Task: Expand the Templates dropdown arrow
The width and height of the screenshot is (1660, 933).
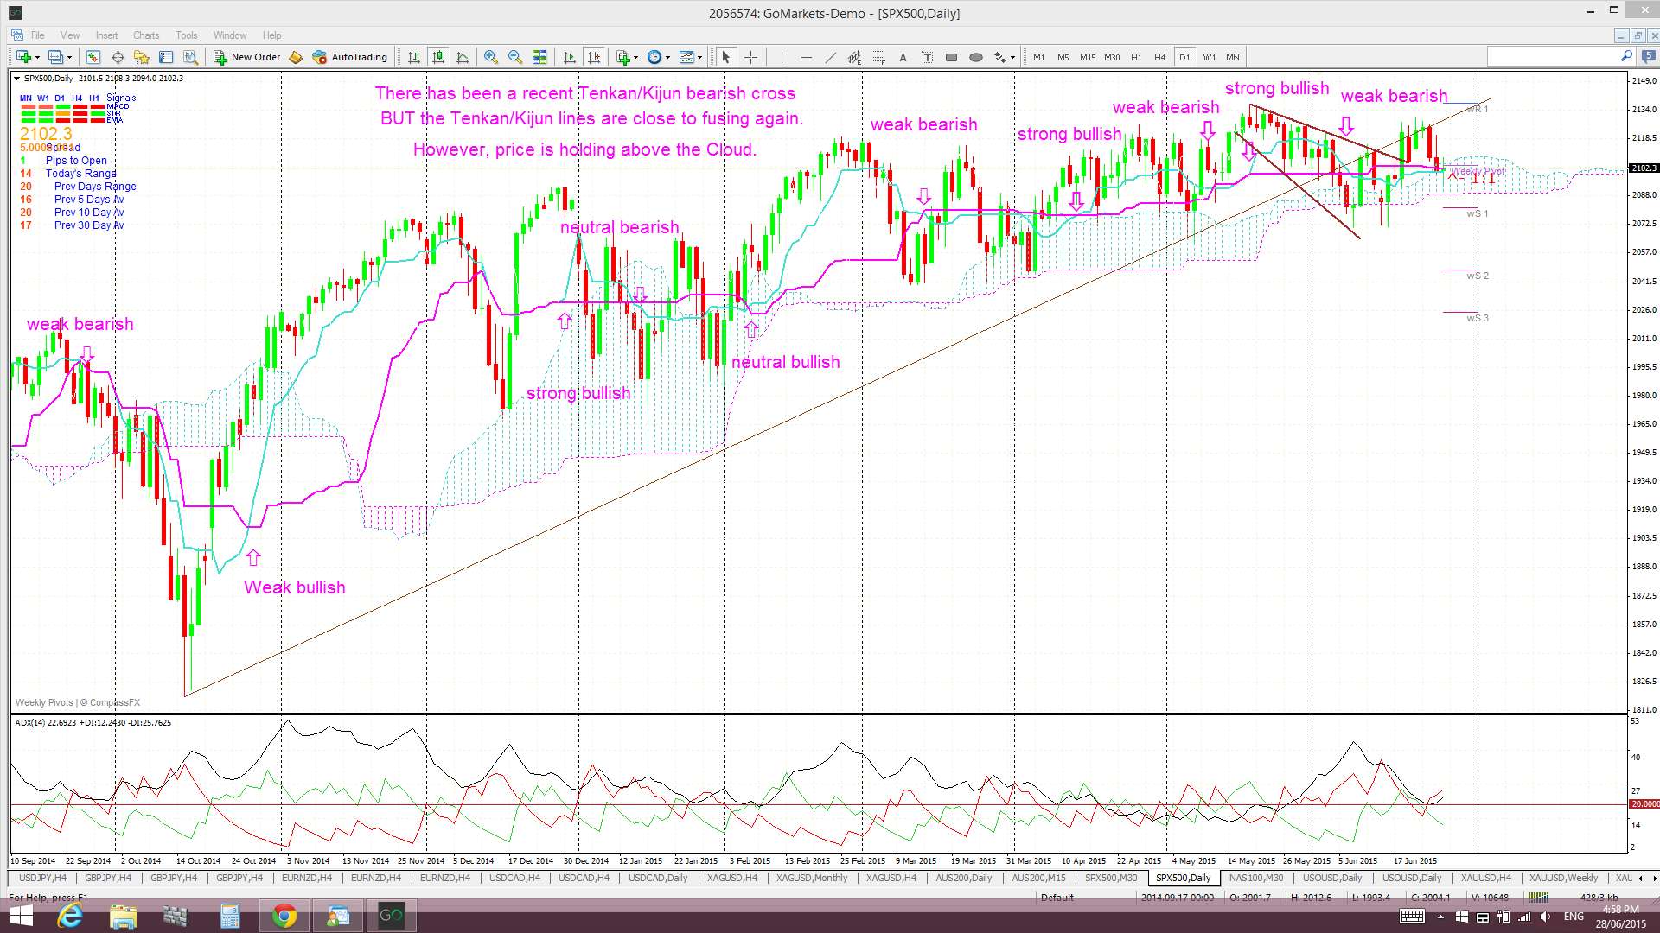Action: [699, 57]
